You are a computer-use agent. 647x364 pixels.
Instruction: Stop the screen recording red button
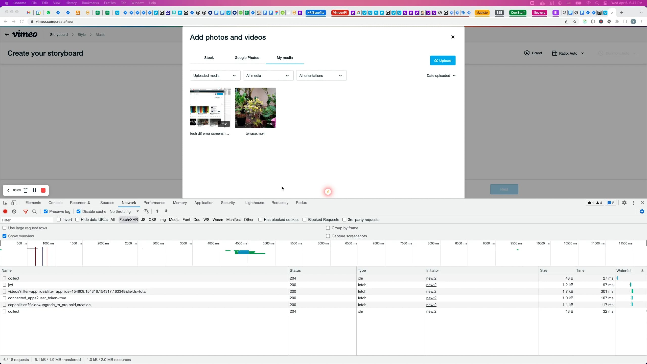point(43,190)
